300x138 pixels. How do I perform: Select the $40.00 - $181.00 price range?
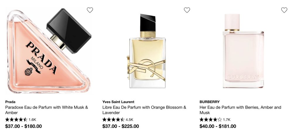coord(218,126)
